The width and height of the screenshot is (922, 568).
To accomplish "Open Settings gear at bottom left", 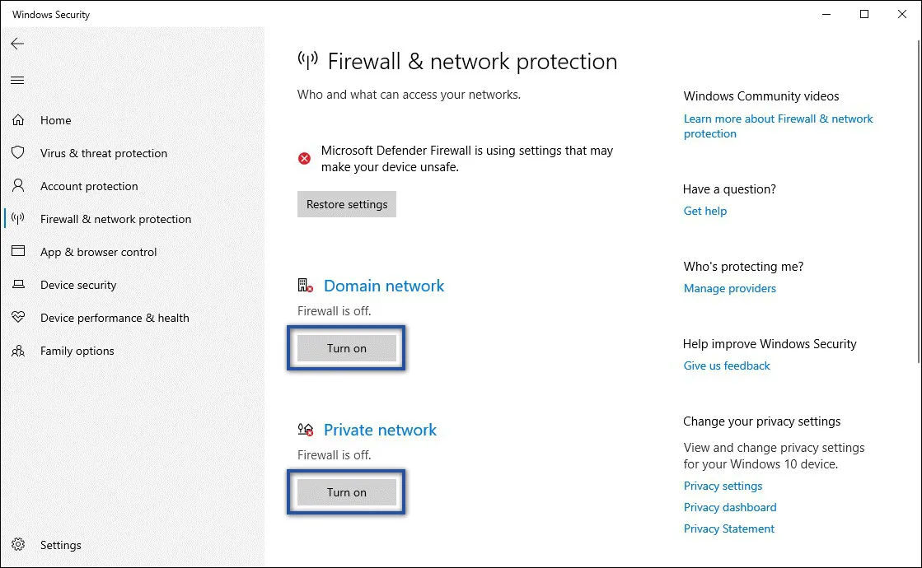I will pyautogui.click(x=18, y=545).
